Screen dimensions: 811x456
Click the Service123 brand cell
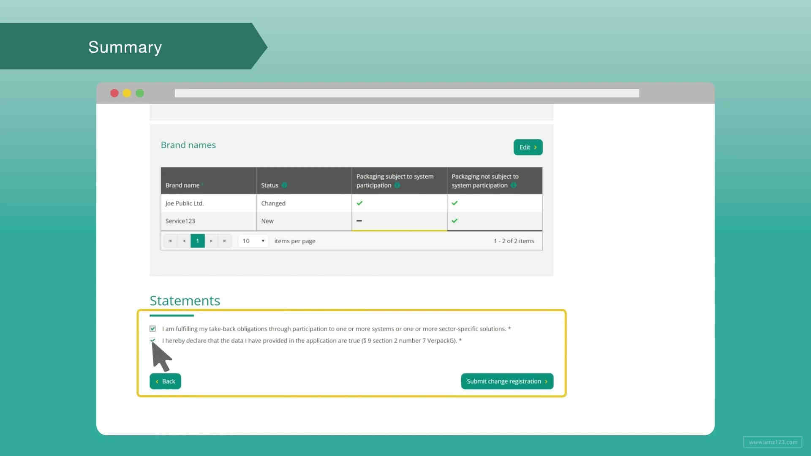(209, 221)
